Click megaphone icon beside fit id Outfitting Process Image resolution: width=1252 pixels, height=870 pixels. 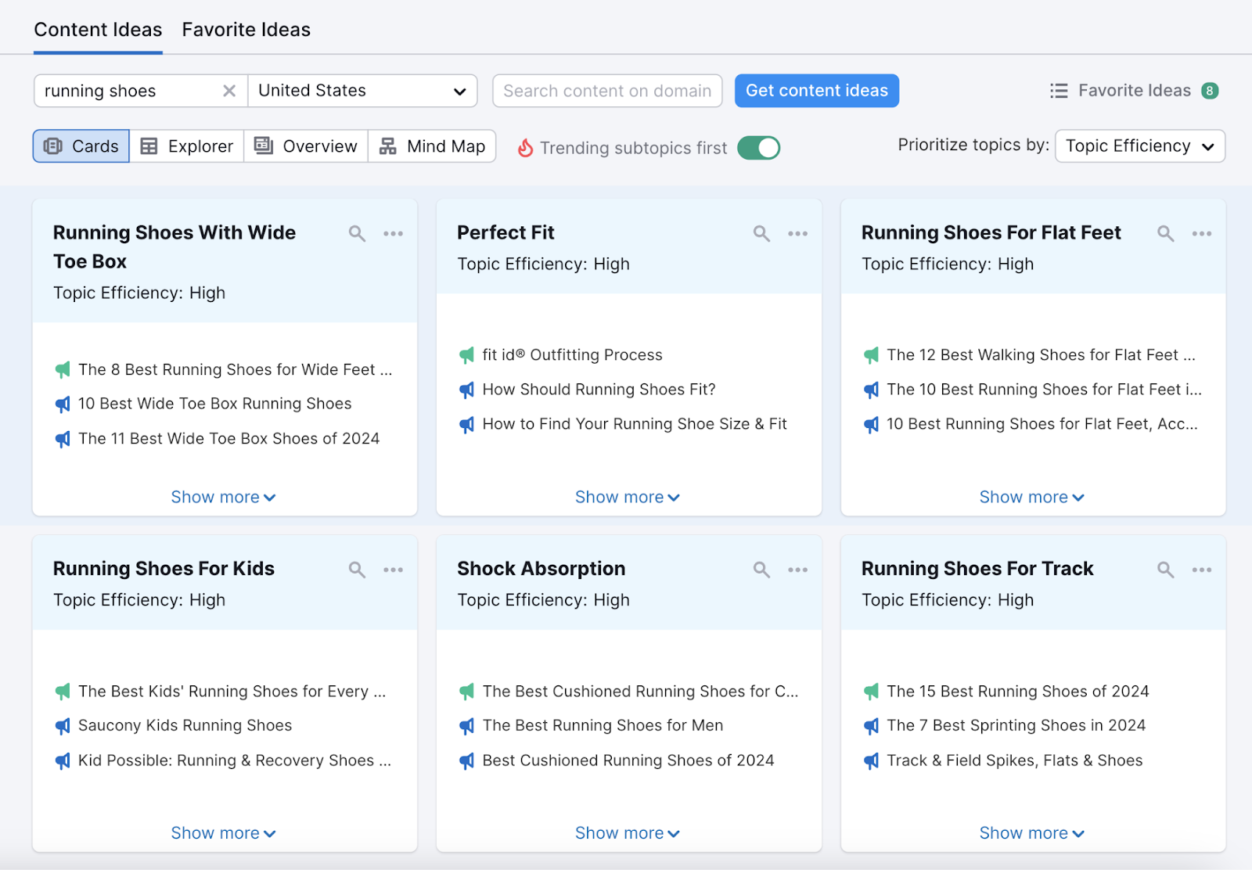tap(467, 355)
